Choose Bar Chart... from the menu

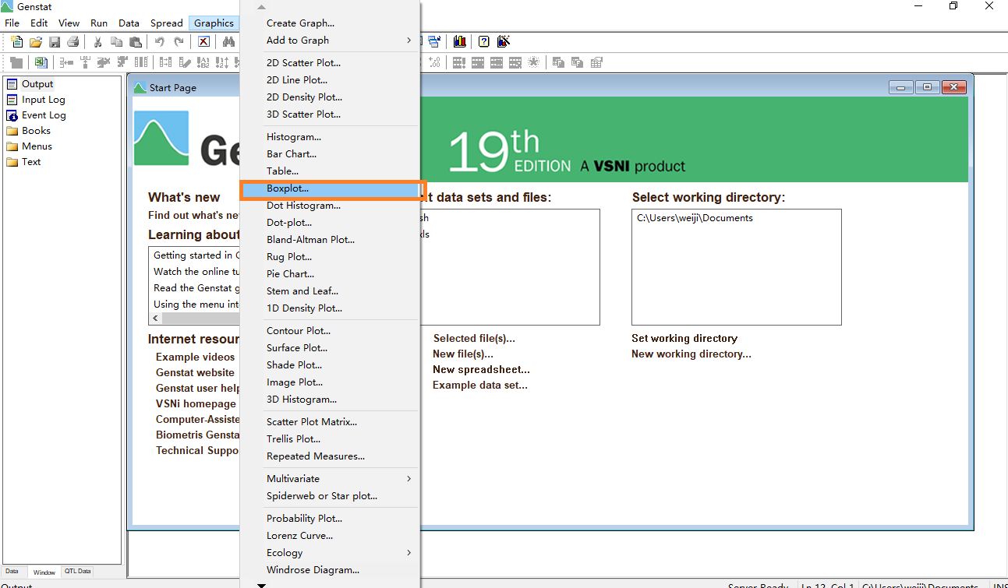click(330, 154)
